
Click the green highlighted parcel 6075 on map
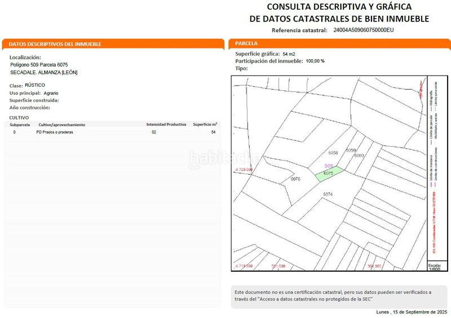tap(330, 174)
